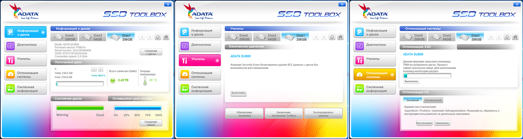Click the Free: 96,8 % text
Viewport: 523px width, 139px height.
[x=98, y=76]
